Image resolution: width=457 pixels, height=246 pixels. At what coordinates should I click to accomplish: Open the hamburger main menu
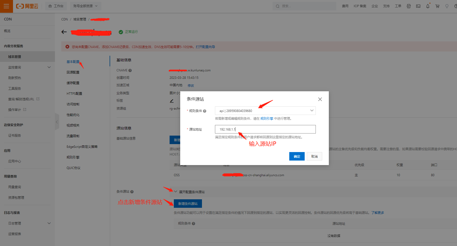point(6,6)
